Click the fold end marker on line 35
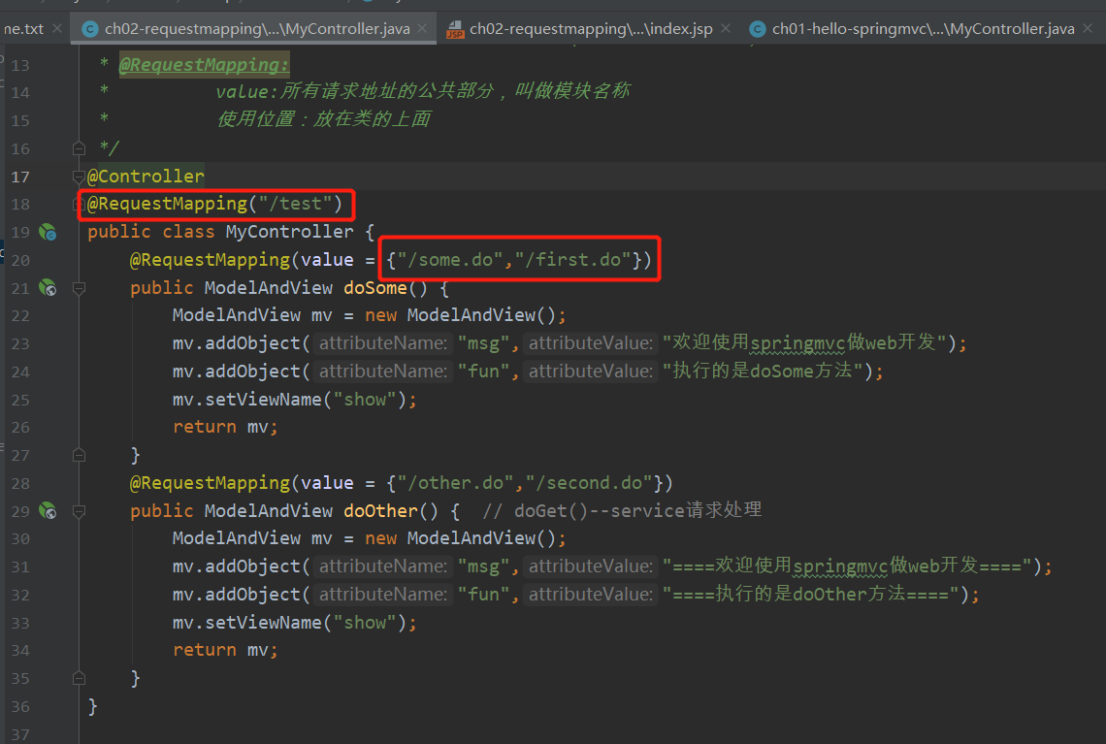This screenshot has height=744, width=1106. point(79,678)
